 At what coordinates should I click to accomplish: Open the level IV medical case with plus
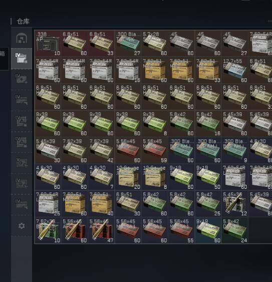tap(22, 79)
